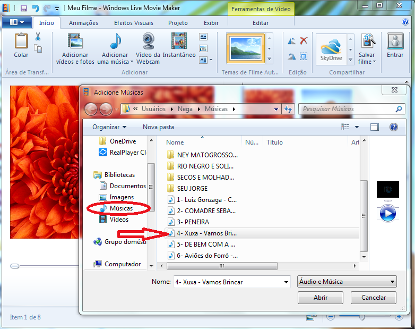Click the copy pages icon
Screen dimensions: 415x329
38,48
